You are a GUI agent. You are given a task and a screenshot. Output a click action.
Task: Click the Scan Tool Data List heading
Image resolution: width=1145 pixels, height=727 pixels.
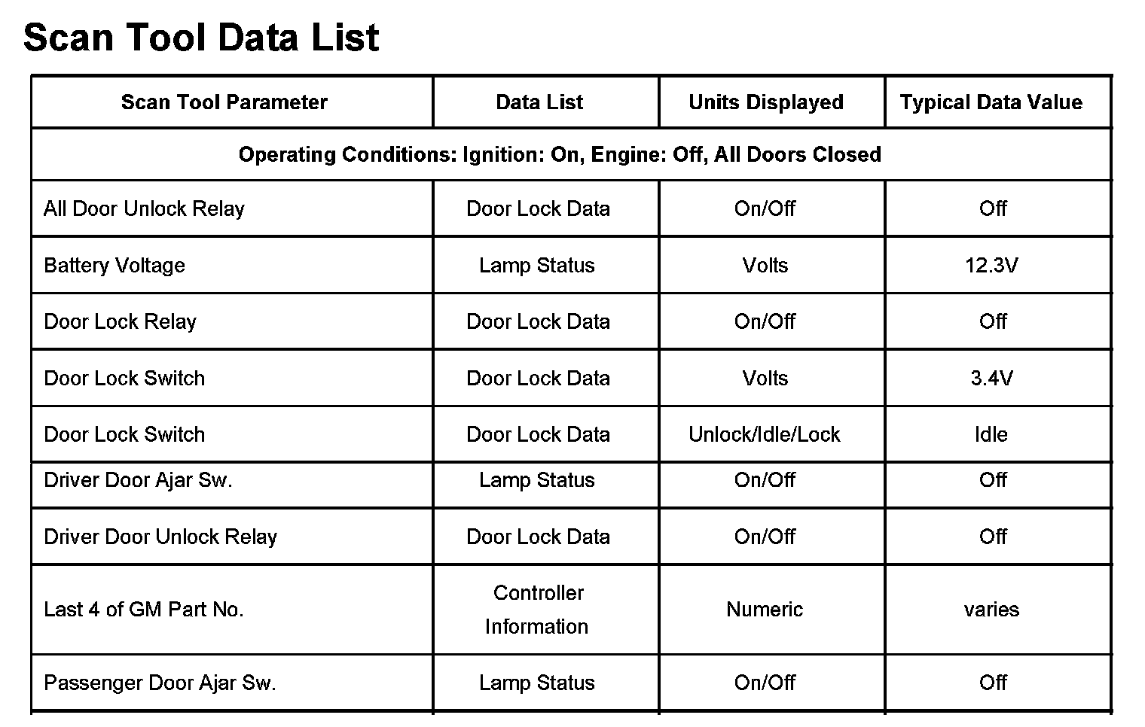[201, 38]
